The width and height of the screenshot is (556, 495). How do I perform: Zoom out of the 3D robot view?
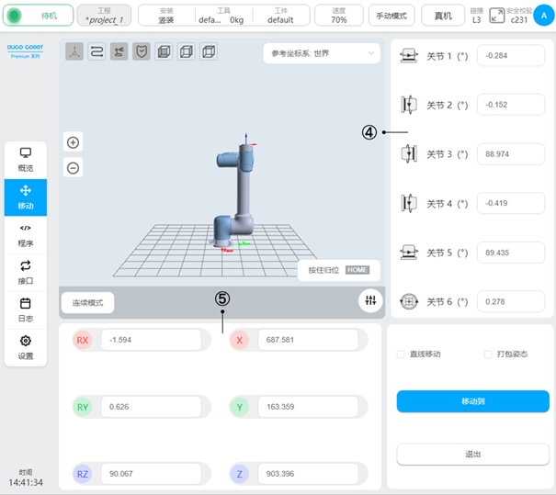pos(74,167)
